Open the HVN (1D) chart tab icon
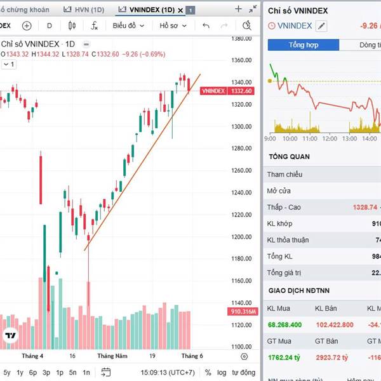This screenshot has width=381, height=381. pyautogui.click(x=67, y=10)
